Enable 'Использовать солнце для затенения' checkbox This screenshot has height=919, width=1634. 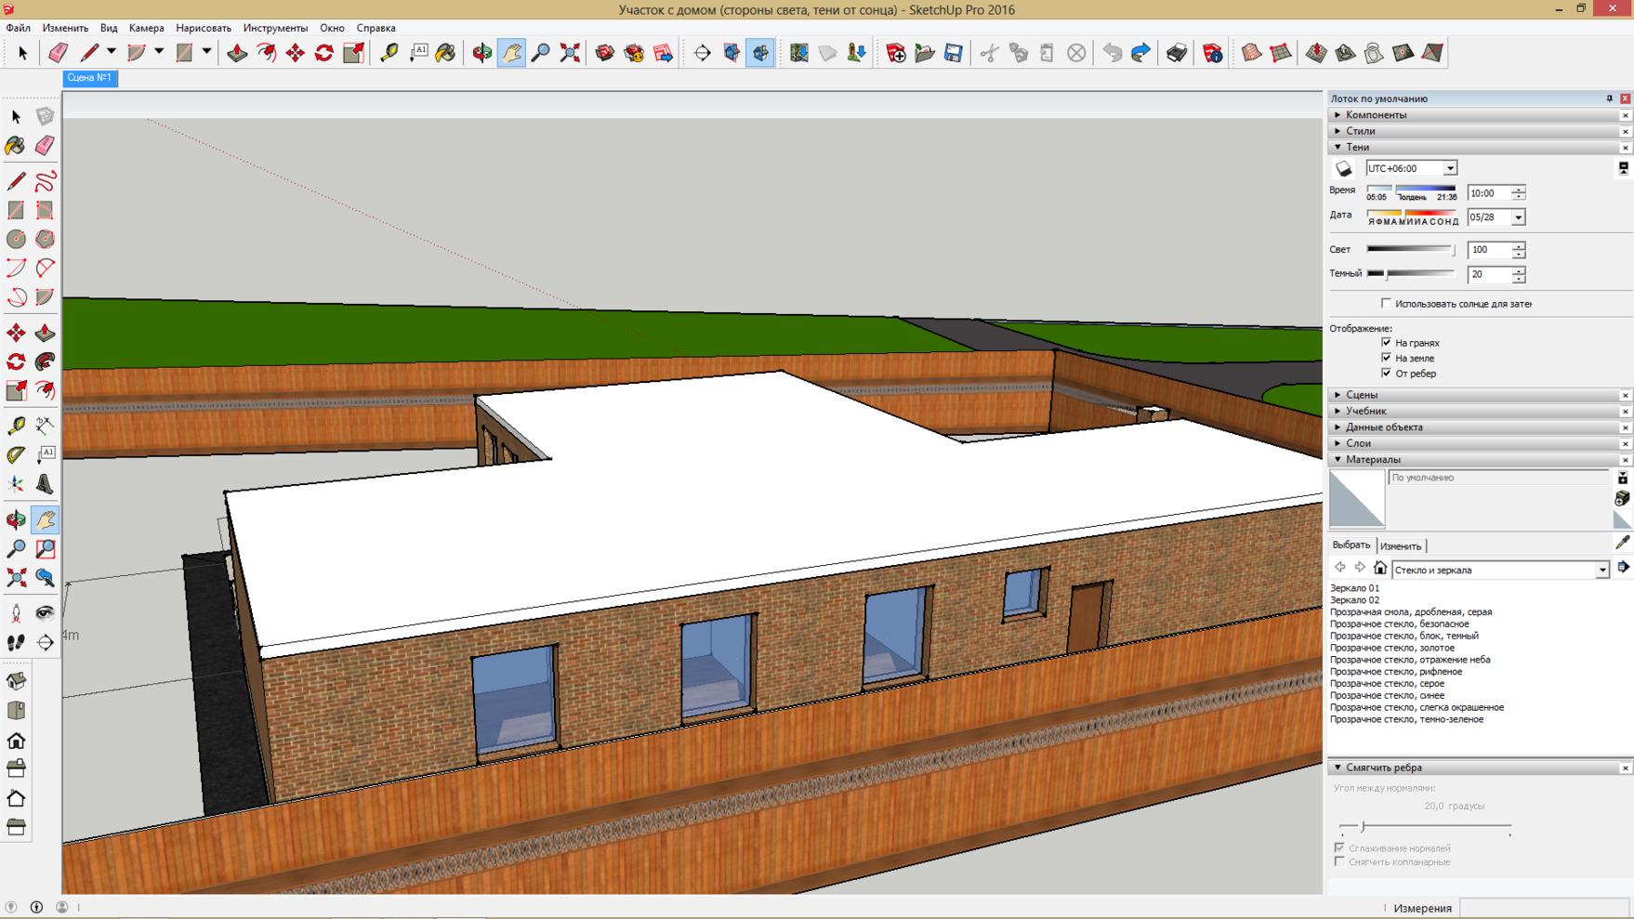tap(1386, 304)
